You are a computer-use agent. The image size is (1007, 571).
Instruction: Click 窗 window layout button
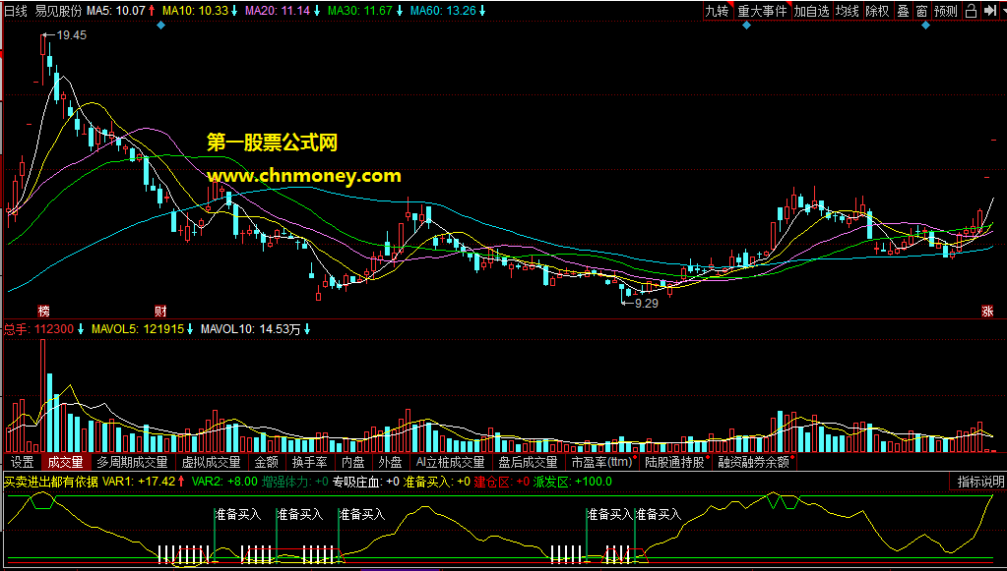click(921, 11)
